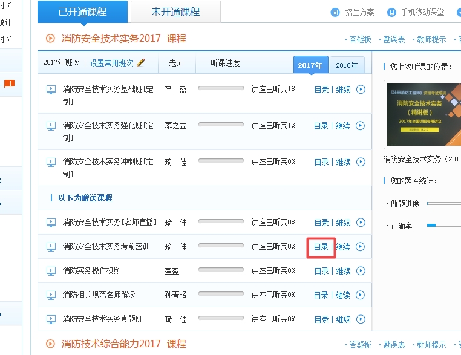This screenshot has width=461, height=355.
Task: Click progress bar of 消防实务操作视频
Action: (x=221, y=270)
